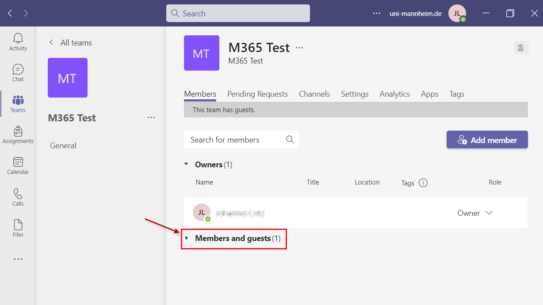Viewport: 543px width, 305px height.
Task: Click the Location column header
Action: coord(367,182)
